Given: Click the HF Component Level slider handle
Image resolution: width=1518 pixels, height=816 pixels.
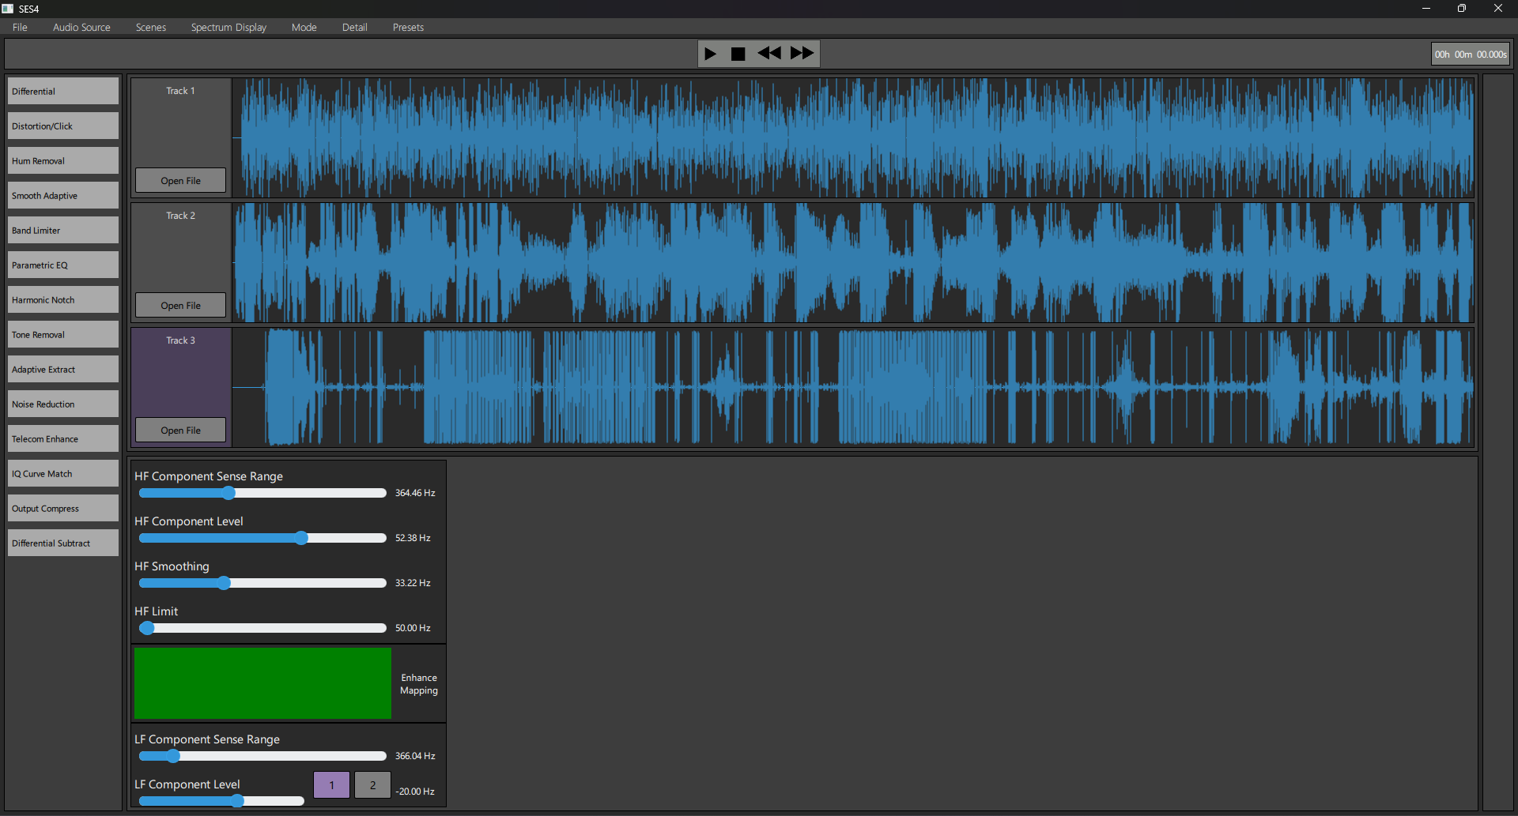Looking at the screenshot, I should [301, 539].
